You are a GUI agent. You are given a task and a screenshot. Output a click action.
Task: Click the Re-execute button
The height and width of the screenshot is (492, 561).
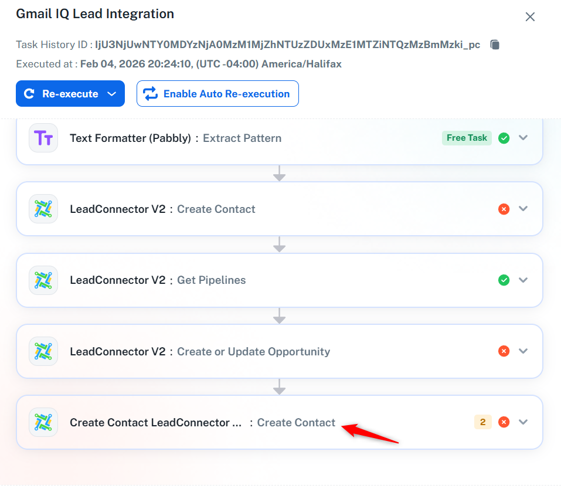(x=62, y=94)
